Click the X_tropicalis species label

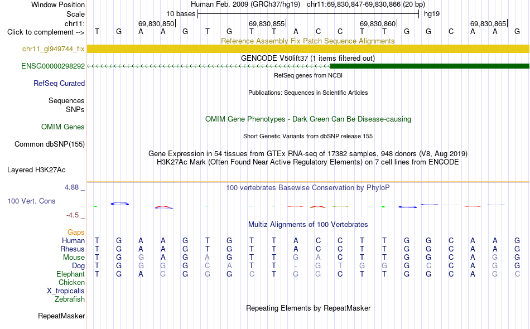[66, 291]
